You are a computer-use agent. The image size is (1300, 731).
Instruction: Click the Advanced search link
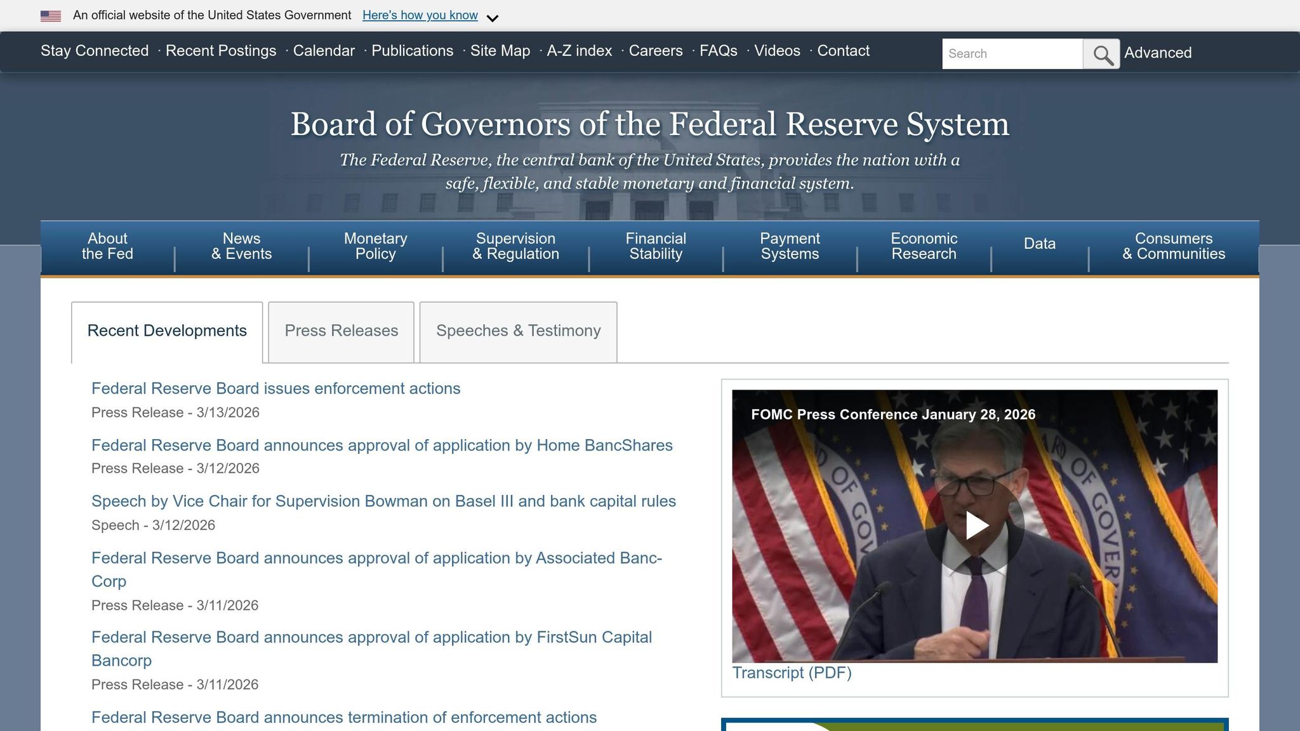coord(1157,53)
